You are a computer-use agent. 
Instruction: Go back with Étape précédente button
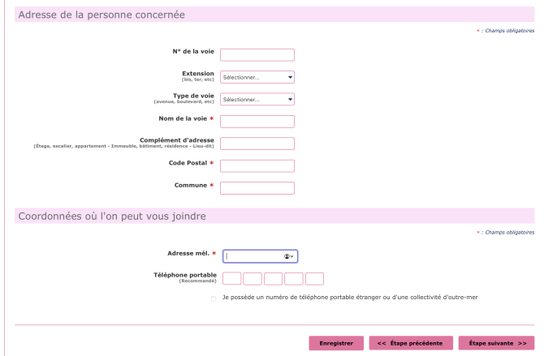[x=411, y=343]
